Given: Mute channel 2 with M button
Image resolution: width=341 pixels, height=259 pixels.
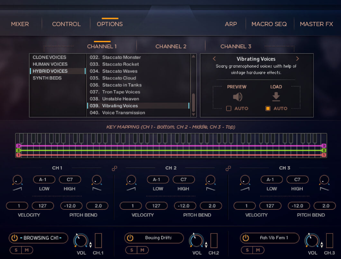Looking at the screenshot, I should pos(143,250).
